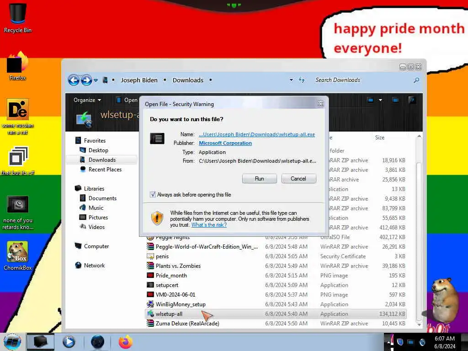Click the Back navigation arrow in Explorer
468x351 pixels.
(74, 80)
